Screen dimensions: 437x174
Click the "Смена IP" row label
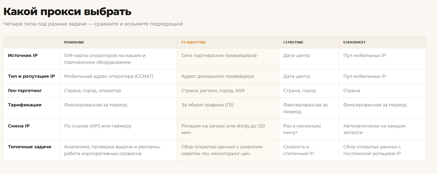pos(19,126)
